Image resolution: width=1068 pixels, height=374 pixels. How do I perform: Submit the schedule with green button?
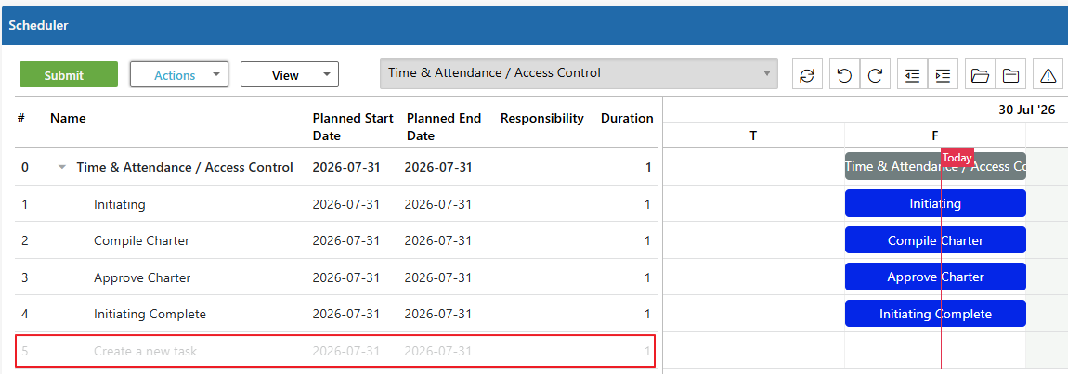click(68, 75)
